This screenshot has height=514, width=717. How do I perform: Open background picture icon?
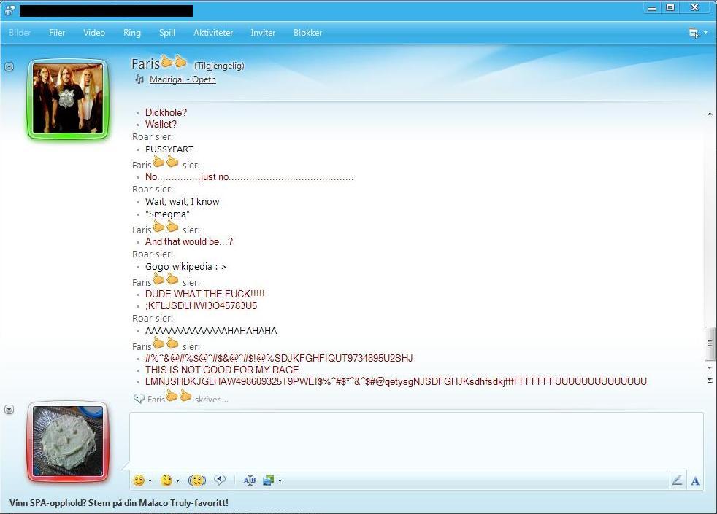[x=269, y=480]
